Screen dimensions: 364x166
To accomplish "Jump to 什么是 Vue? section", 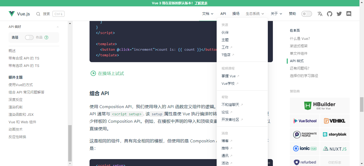I will tap(300, 39).
